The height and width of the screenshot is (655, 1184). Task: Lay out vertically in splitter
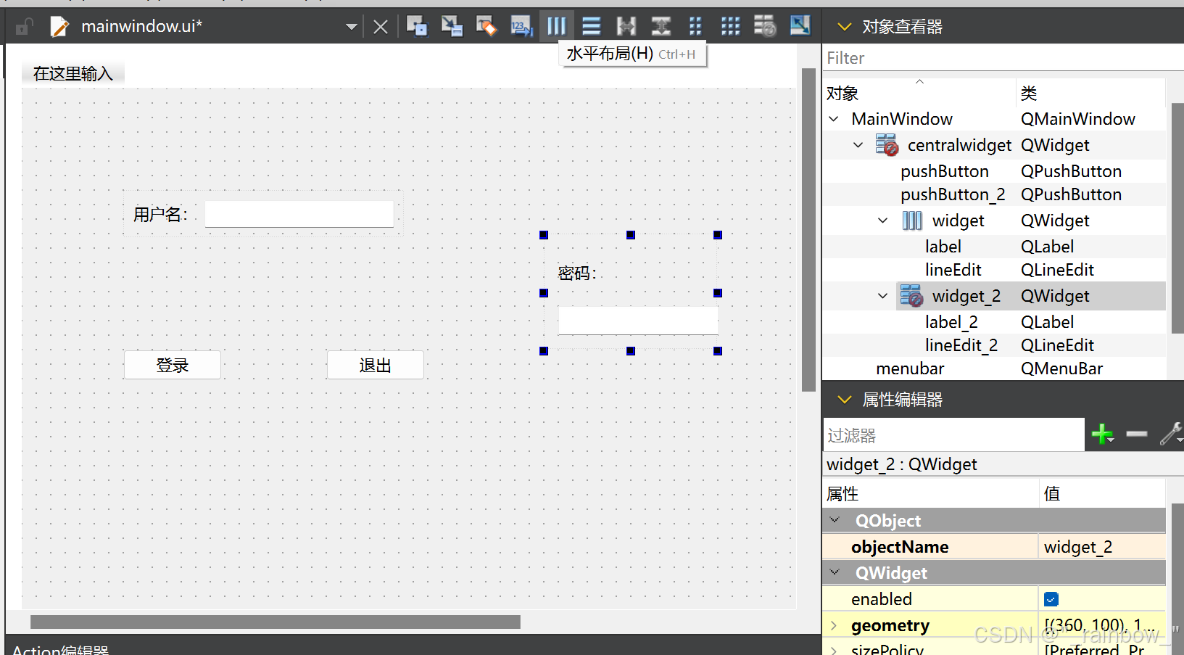pos(661,26)
